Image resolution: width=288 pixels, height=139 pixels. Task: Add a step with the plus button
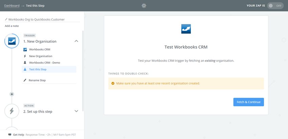pos(12,94)
